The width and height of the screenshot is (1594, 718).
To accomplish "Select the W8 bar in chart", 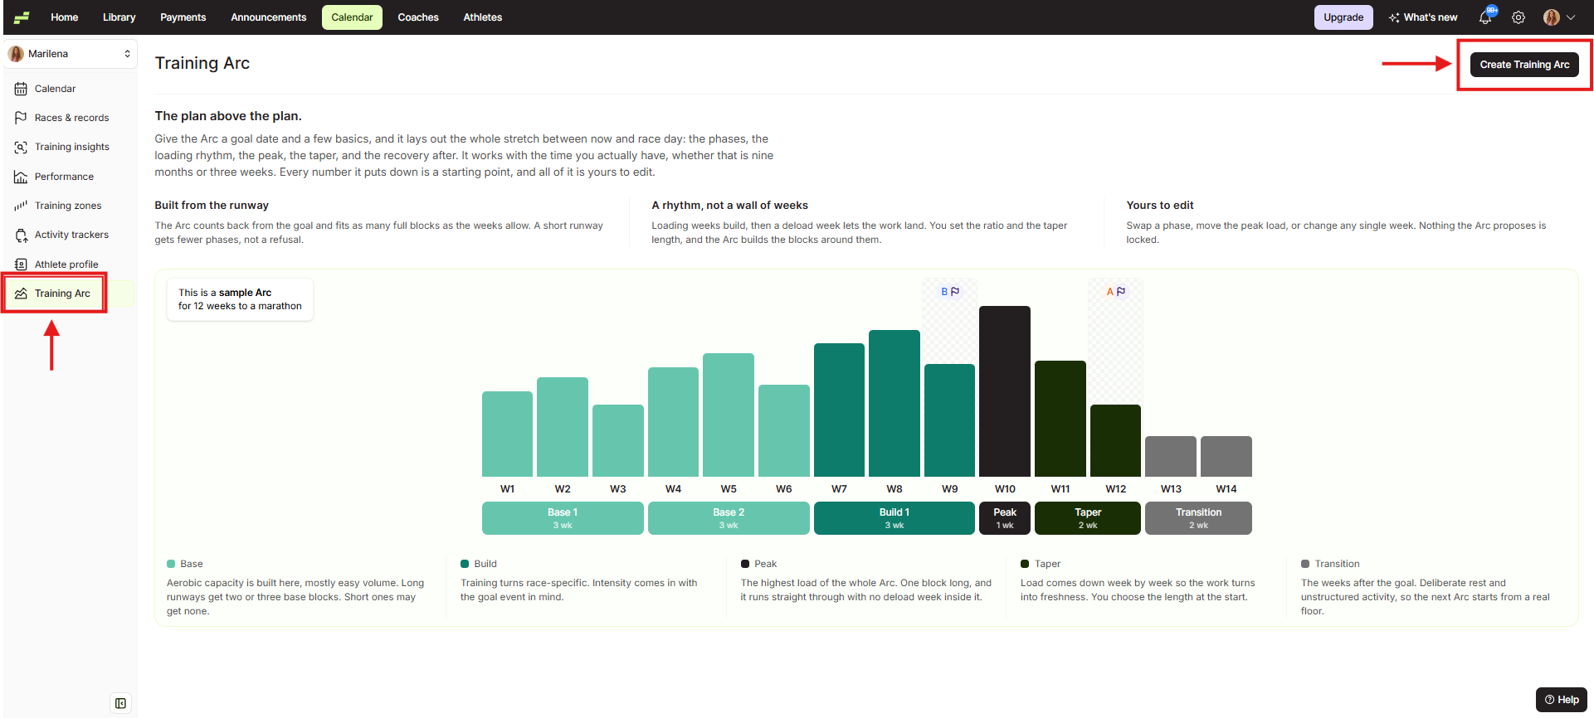I will (894, 403).
